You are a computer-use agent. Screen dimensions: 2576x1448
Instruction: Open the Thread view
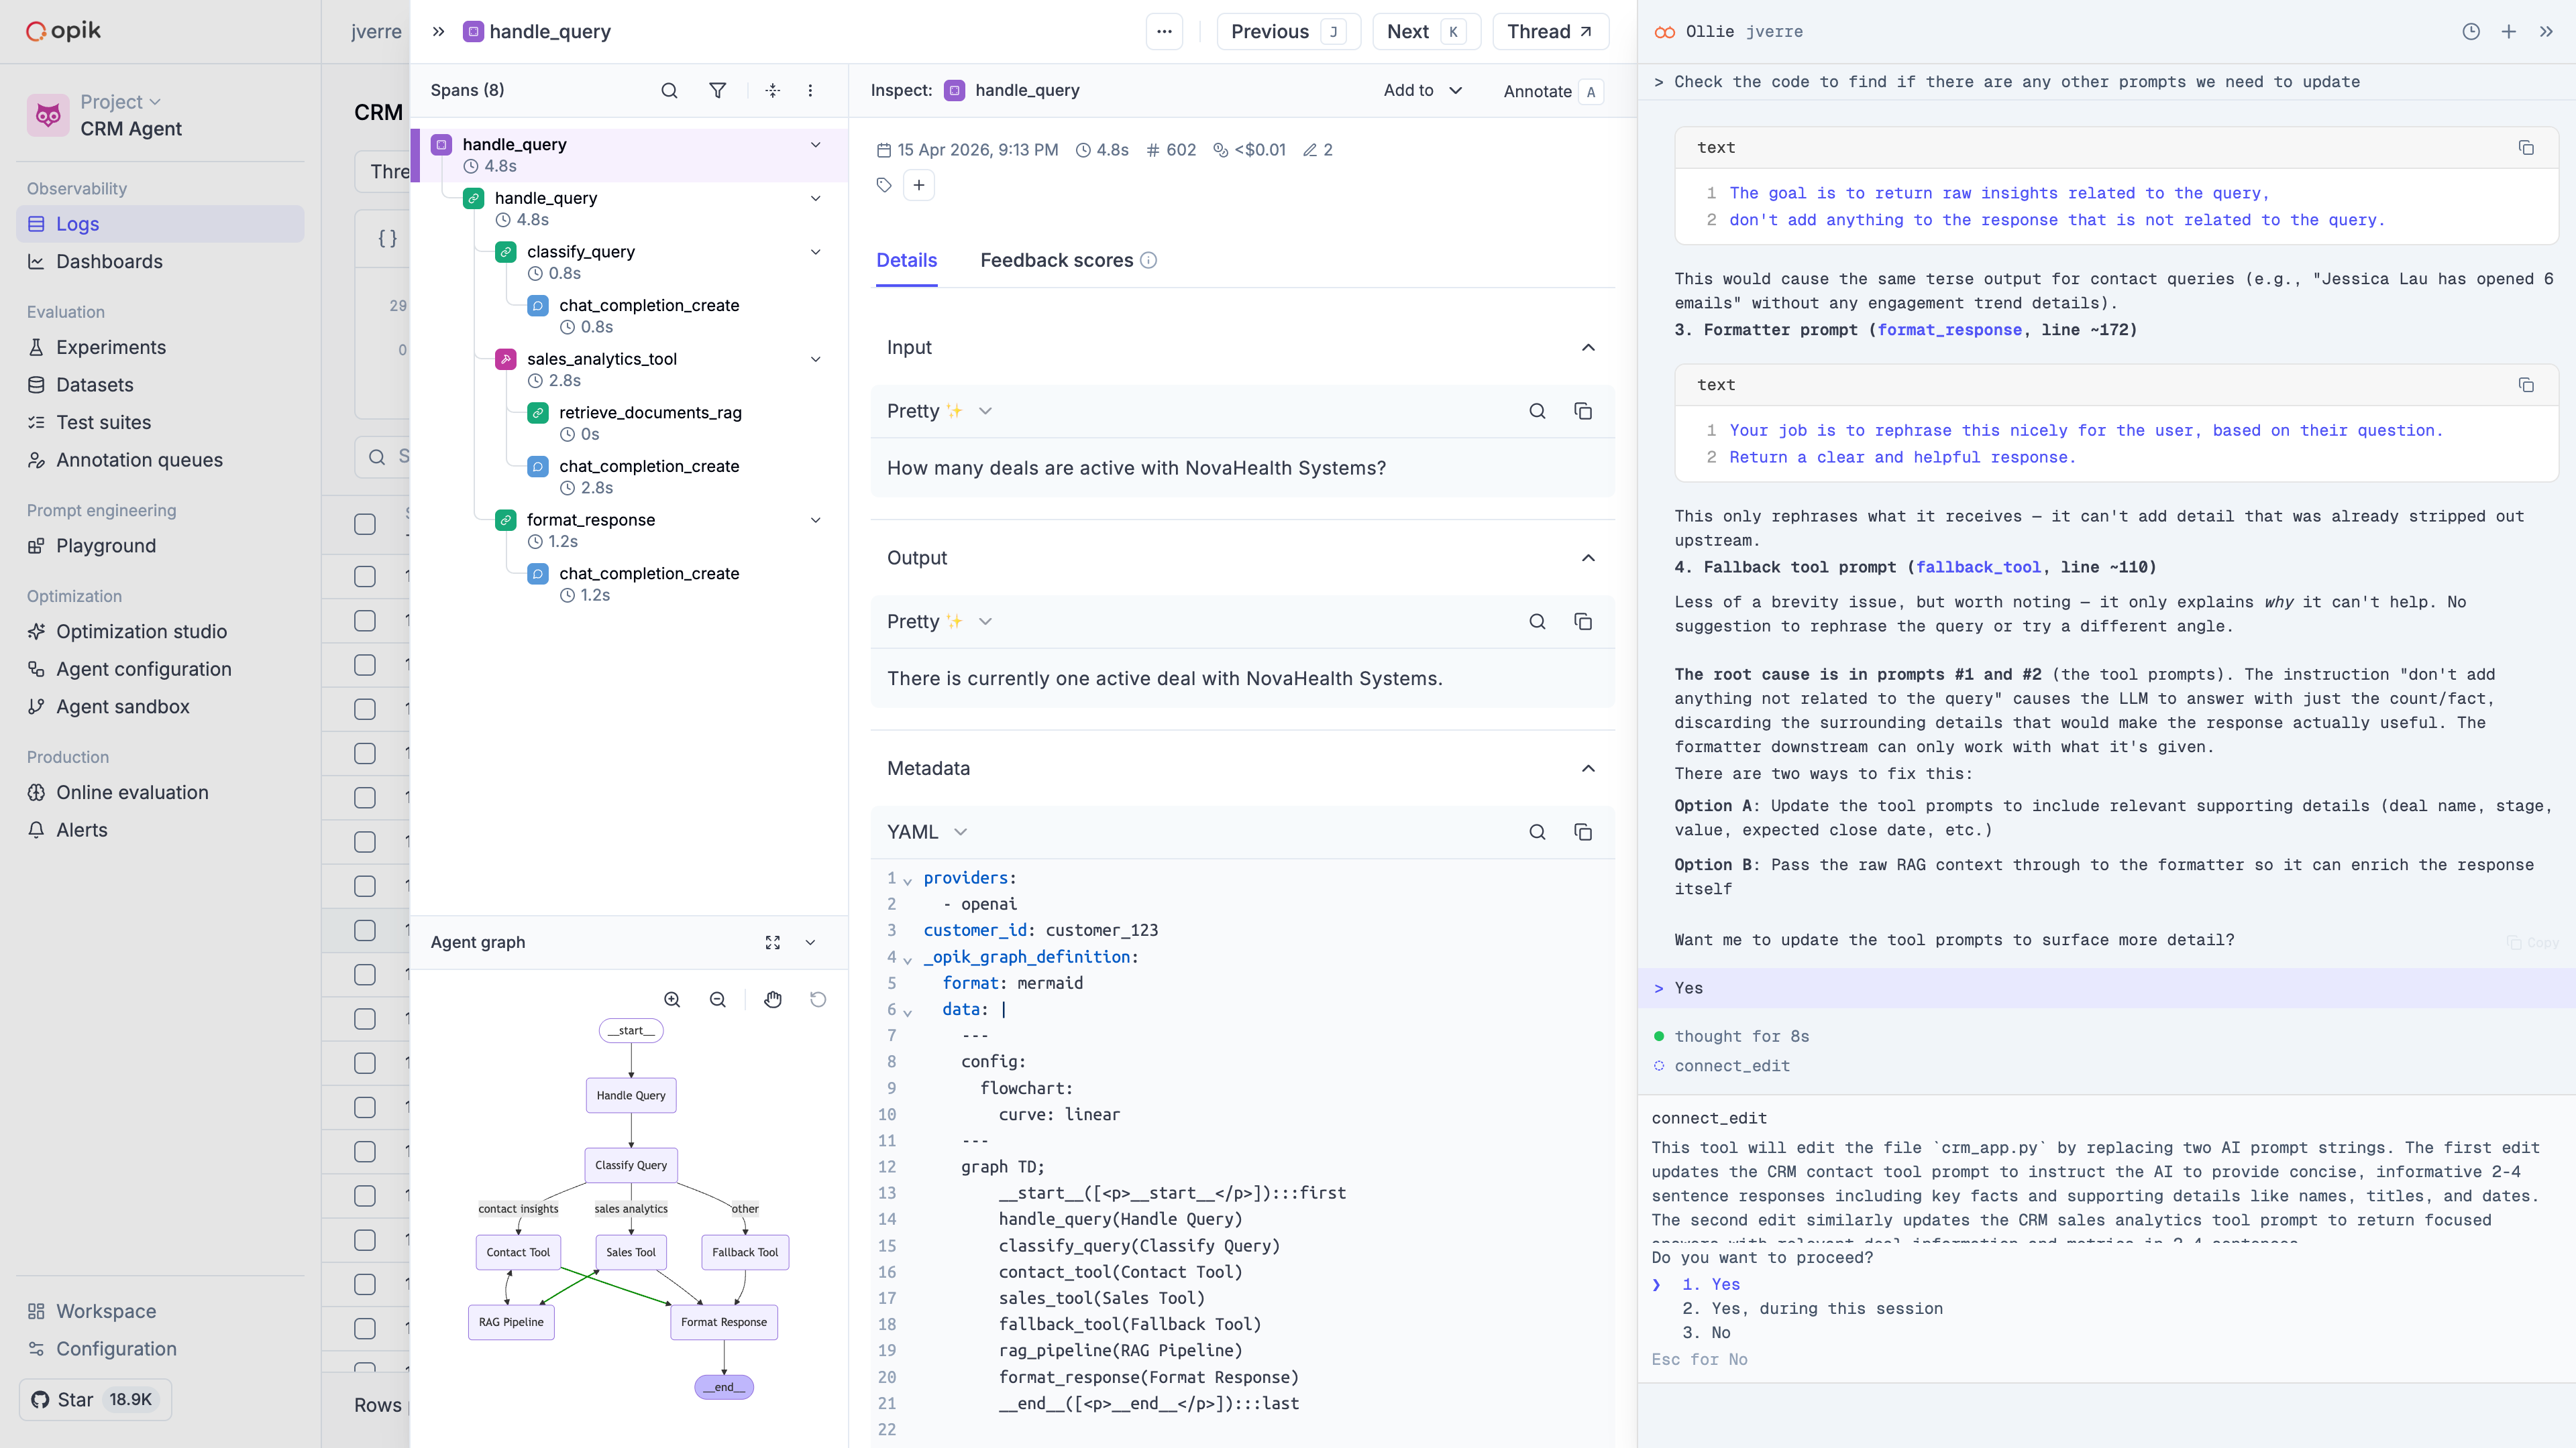(x=1549, y=31)
